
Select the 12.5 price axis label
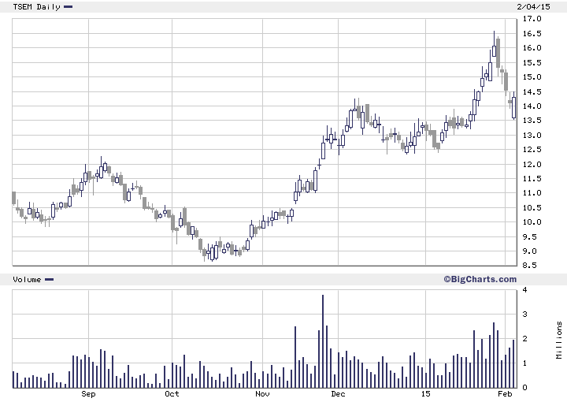532,149
